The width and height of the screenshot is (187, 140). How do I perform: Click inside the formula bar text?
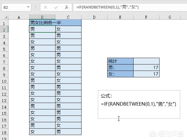pos(108,7)
